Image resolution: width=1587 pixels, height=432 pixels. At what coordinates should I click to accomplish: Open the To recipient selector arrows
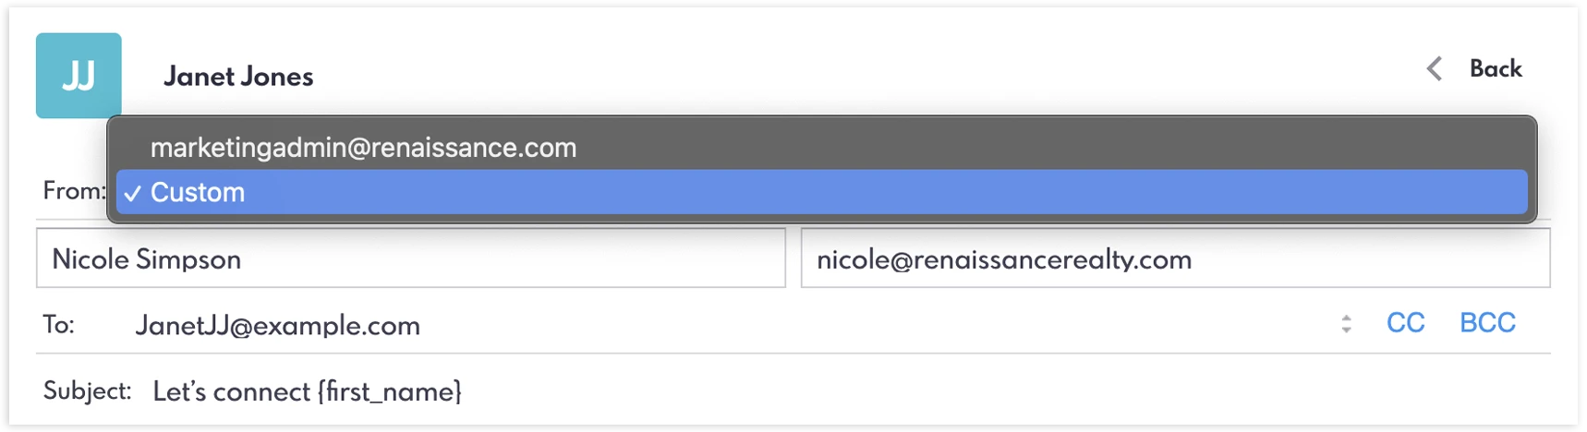click(1346, 324)
